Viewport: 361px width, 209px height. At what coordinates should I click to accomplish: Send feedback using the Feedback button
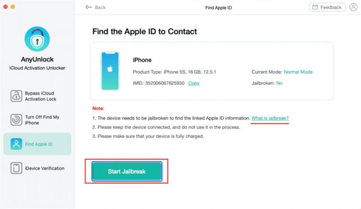pyautogui.click(x=327, y=7)
